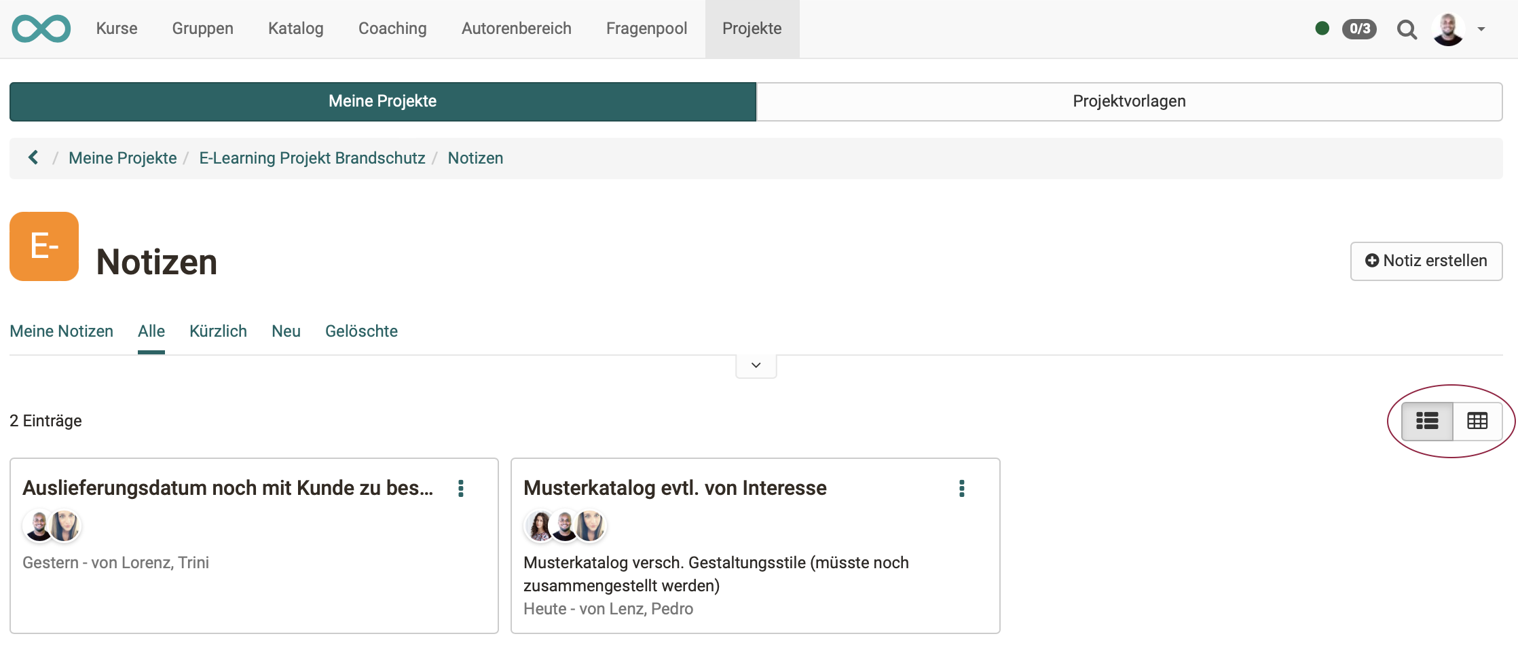Image resolution: width=1518 pixels, height=649 pixels.
Task: Expand the profile menu dropdown
Action: 1481,29
